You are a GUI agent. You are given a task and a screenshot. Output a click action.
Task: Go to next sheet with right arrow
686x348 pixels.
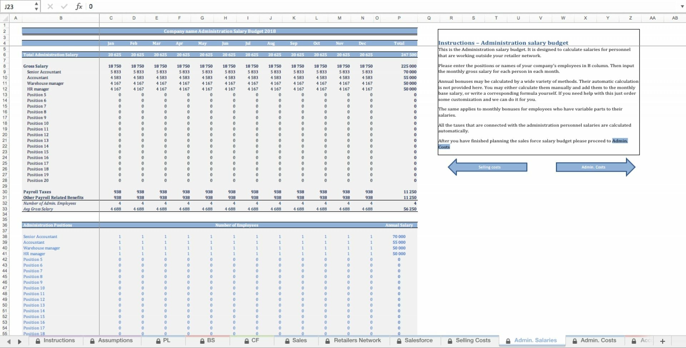tap(20, 342)
